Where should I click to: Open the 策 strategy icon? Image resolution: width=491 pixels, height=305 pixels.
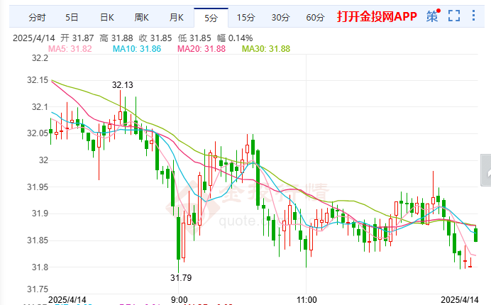click(432, 16)
